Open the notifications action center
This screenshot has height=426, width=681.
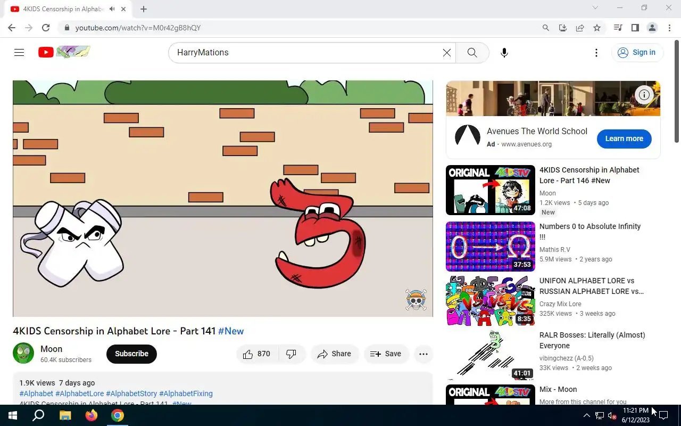click(663, 415)
